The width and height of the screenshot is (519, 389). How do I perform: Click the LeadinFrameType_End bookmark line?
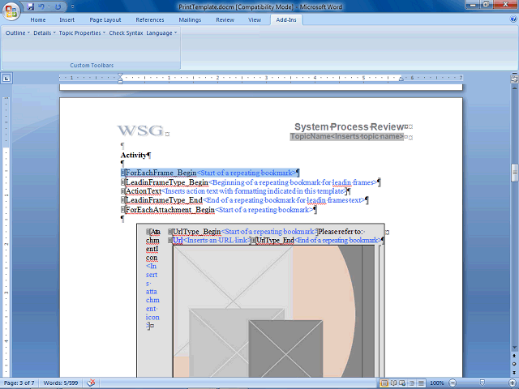point(245,200)
